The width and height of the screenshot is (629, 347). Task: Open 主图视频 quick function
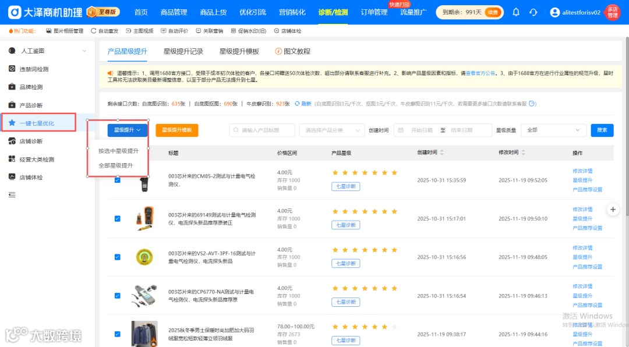coord(140,31)
